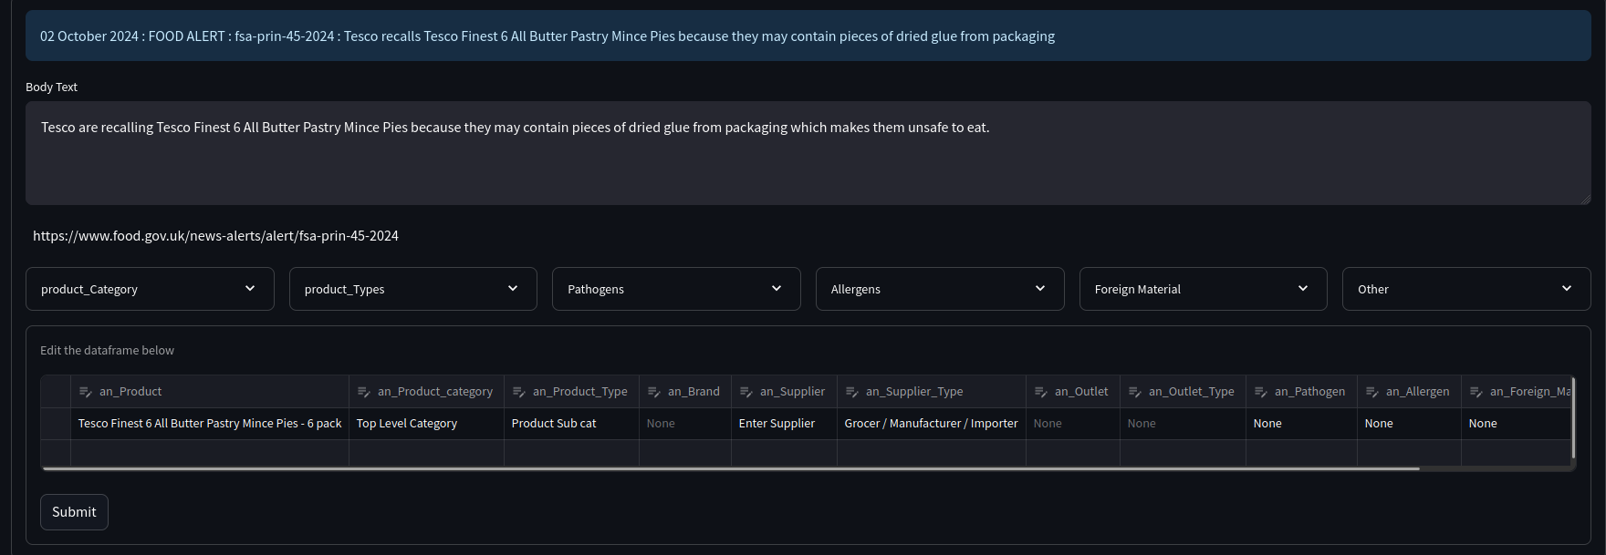The height and width of the screenshot is (555, 1606).
Task: Expand the product_Types dropdown
Action: coord(412,289)
